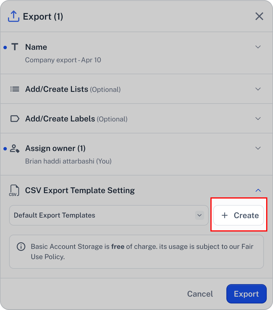The width and height of the screenshot is (273, 310).
Task: Collapse CSV Export Template Setting chevron
Action: 258,190
